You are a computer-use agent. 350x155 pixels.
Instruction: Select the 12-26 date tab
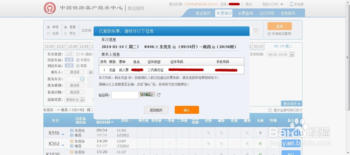pos(49,47)
